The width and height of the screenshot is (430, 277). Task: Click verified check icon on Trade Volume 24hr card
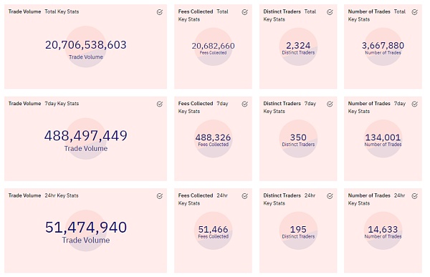pos(160,196)
